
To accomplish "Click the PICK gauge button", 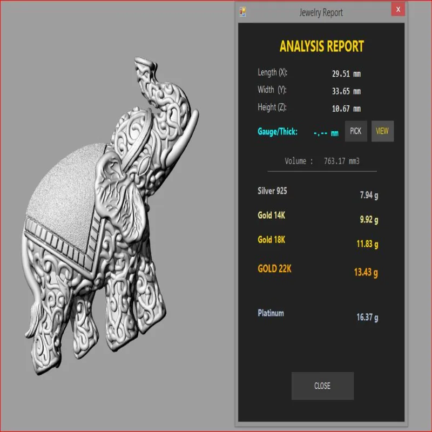I will [356, 131].
